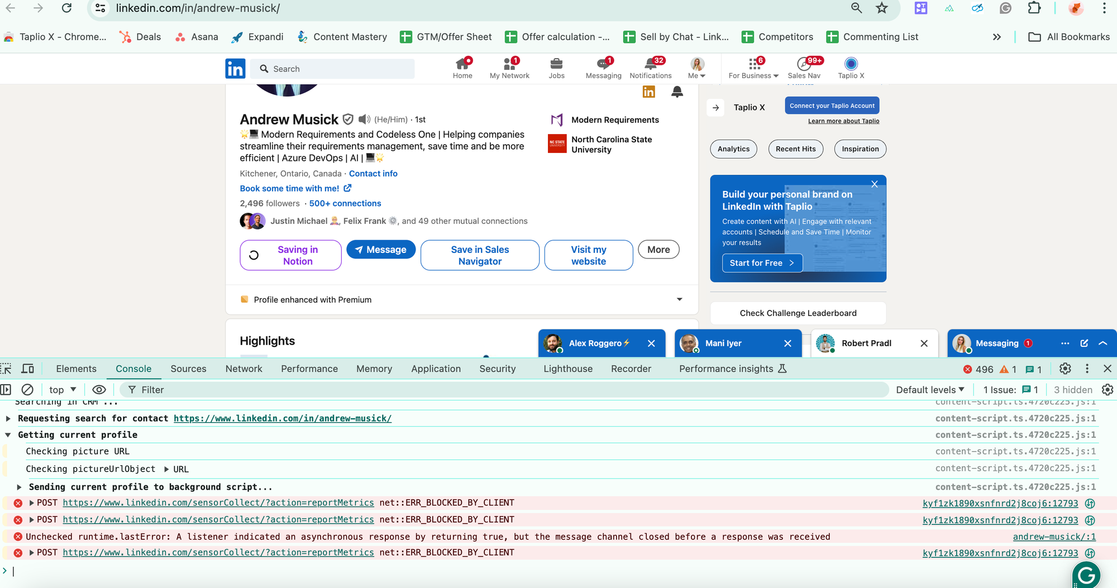Close the Robert Pradl chat tab
Image resolution: width=1117 pixels, height=588 pixels.
924,343
